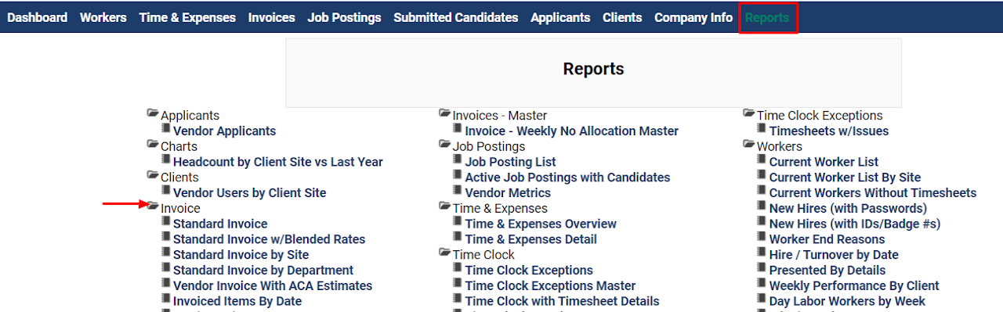The width and height of the screenshot is (1003, 312).
Task: Open the Invoices navigation menu item
Action: pos(272,17)
